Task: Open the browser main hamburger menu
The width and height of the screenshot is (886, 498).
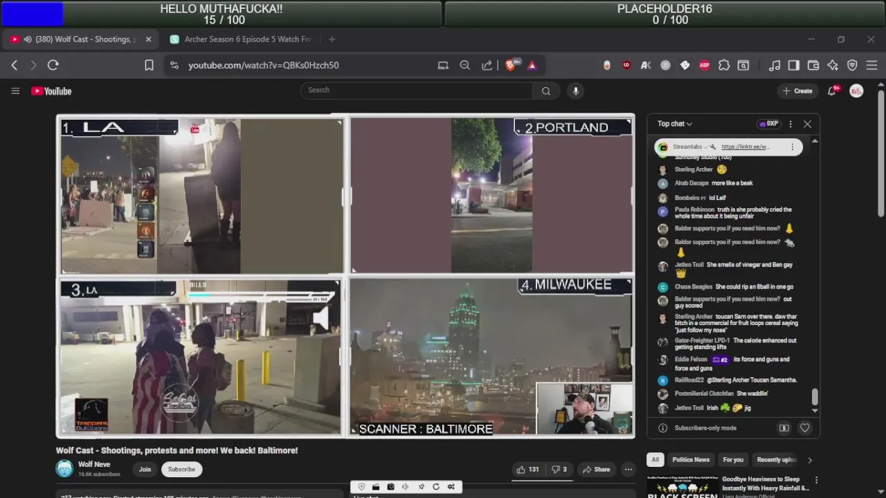Action: click(871, 65)
